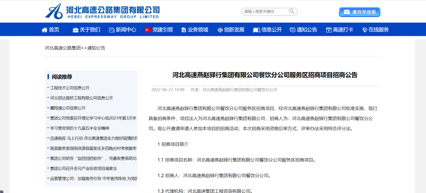Click the headset icon beside 在线服务
The height and width of the screenshot is (193, 426).
[x=364, y=30]
